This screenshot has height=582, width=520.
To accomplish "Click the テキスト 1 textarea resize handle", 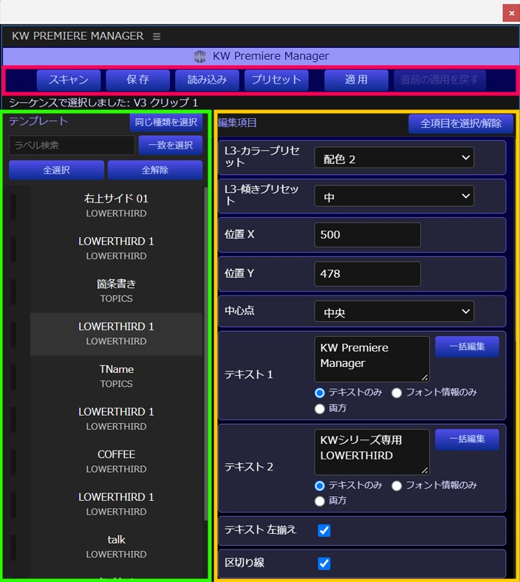I will pos(425,377).
